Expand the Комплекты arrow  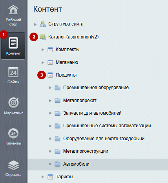coord(43,50)
